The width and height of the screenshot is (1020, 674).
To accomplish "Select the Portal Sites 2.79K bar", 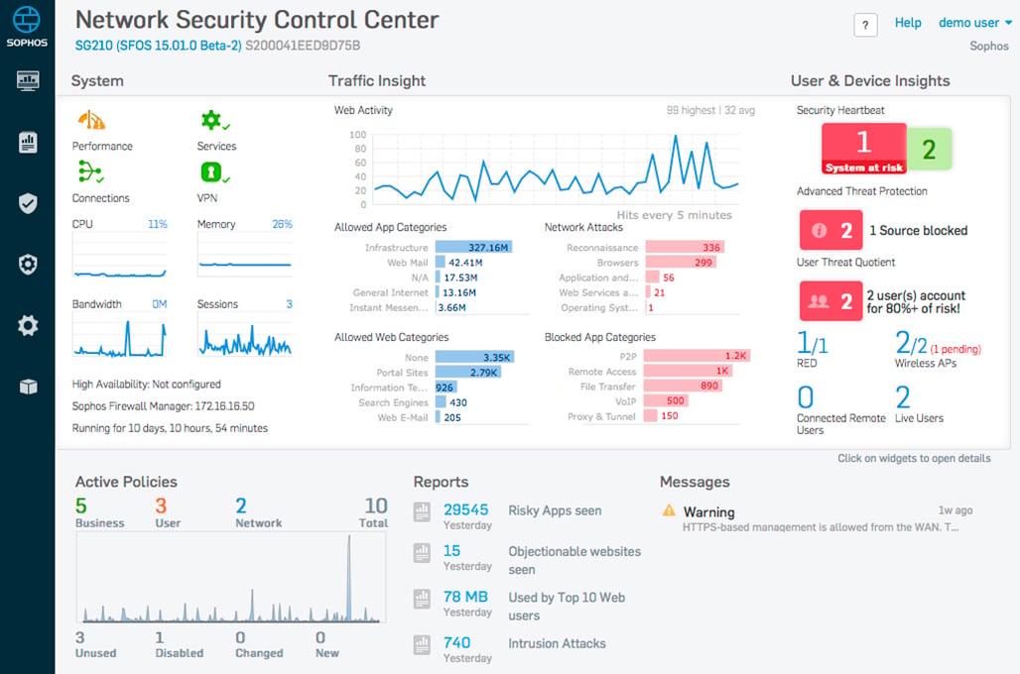I will click(x=467, y=373).
